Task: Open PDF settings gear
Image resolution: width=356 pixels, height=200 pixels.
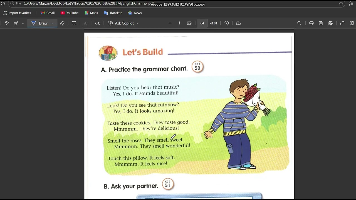Action: coord(352,23)
